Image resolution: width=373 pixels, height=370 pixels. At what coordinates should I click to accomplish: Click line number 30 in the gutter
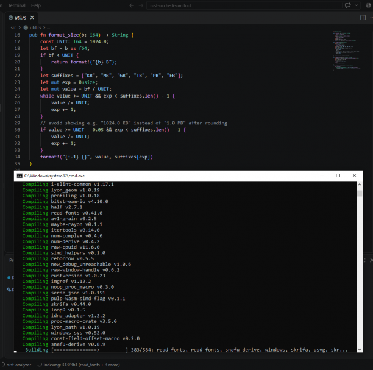click(x=17, y=130)
